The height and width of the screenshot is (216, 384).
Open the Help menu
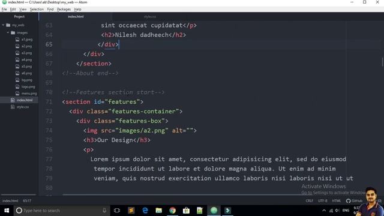(x=77, y=10)
